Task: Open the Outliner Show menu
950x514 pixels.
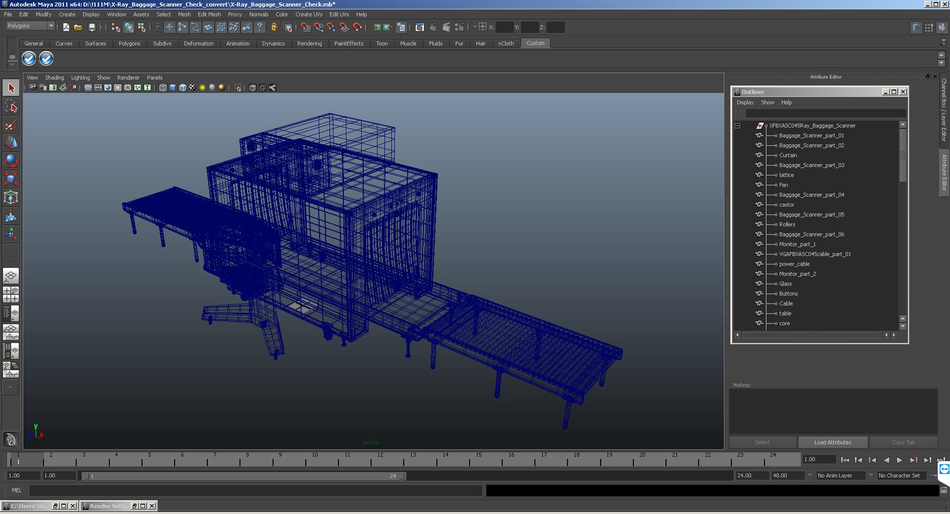Action: coord(767,102)
